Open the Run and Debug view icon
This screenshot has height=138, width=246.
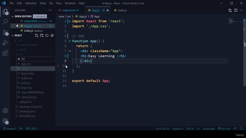(x=5, y=43)
